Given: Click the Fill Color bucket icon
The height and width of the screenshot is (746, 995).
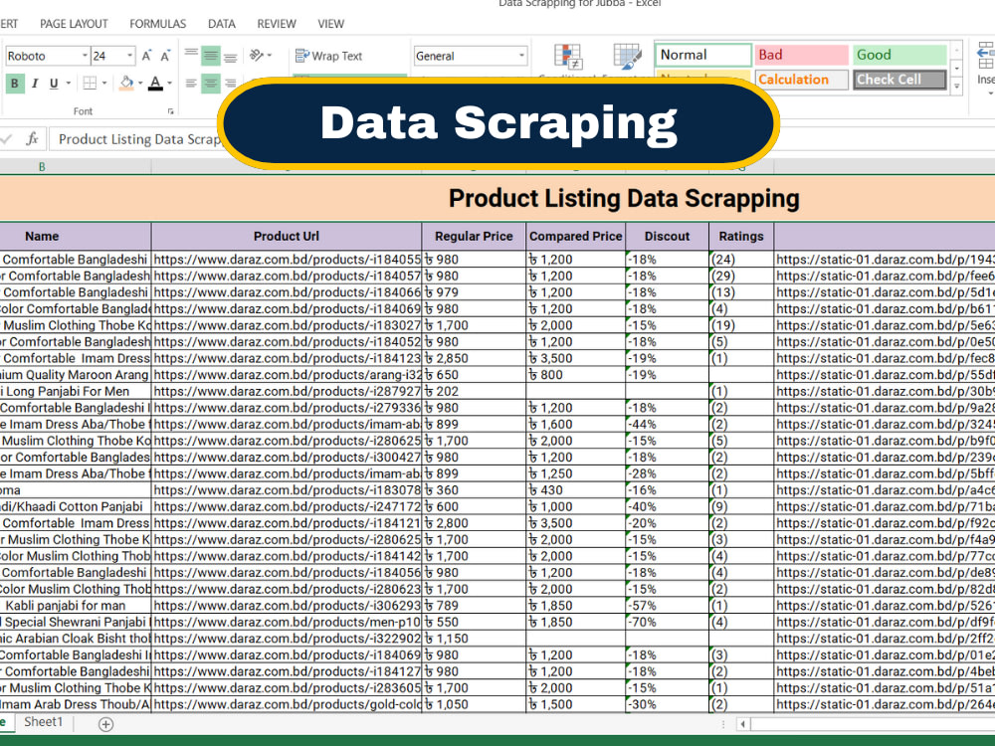Looking at the screenshot, I should (126, 84).
